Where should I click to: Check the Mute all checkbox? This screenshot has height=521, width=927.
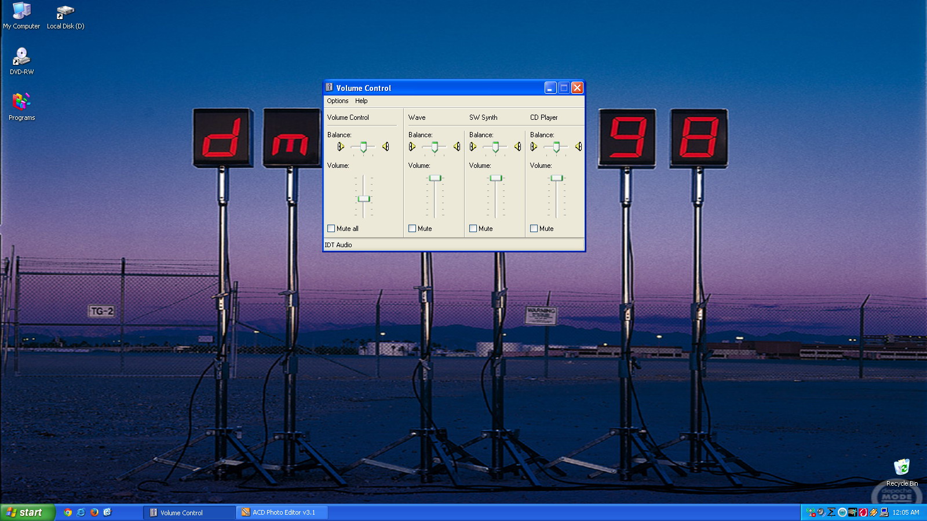(x=331, y=229)
